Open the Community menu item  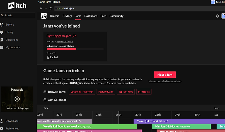tap(117, 16)
